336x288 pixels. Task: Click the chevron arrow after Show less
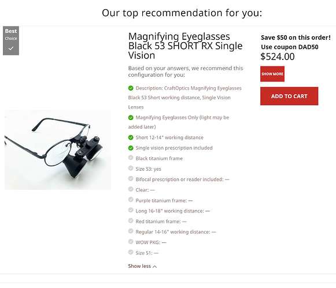(155, 267)
